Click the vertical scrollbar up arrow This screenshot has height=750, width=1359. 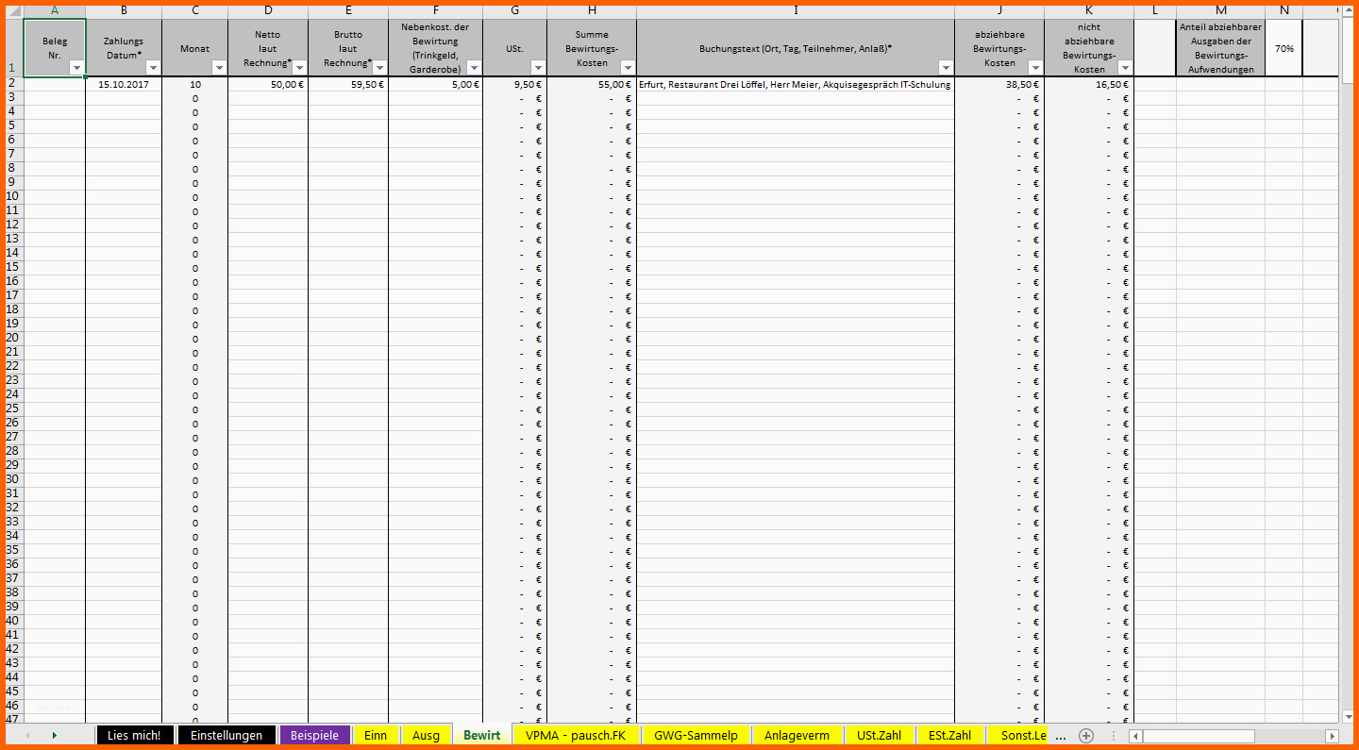pos(1347,10)
